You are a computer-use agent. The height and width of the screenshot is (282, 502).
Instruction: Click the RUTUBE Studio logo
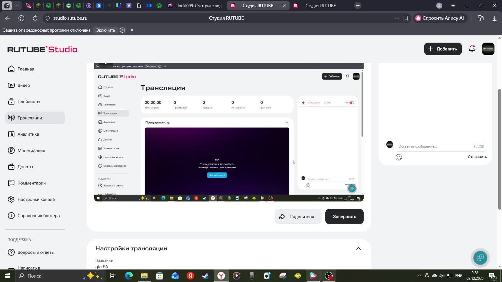tap(42, 49)
